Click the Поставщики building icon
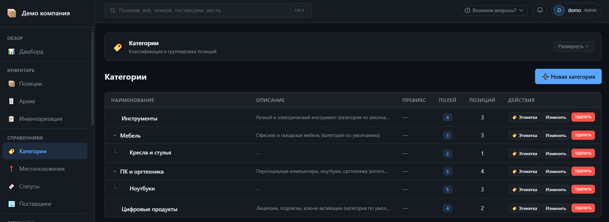 click(x=11, y=204)
